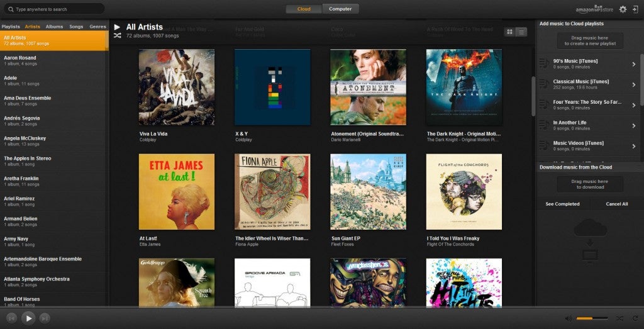
Task: Open the Amazon MP3 store logo
Action: 595,9
